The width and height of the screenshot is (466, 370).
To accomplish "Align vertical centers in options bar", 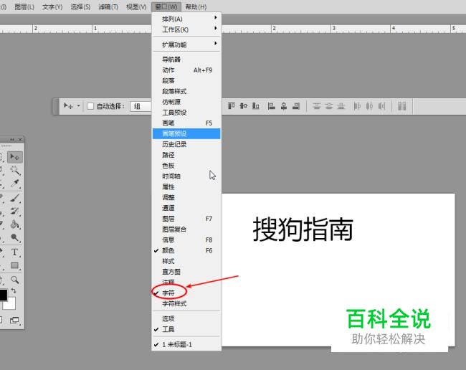I will pyautogui.click(x=244, y=106).
